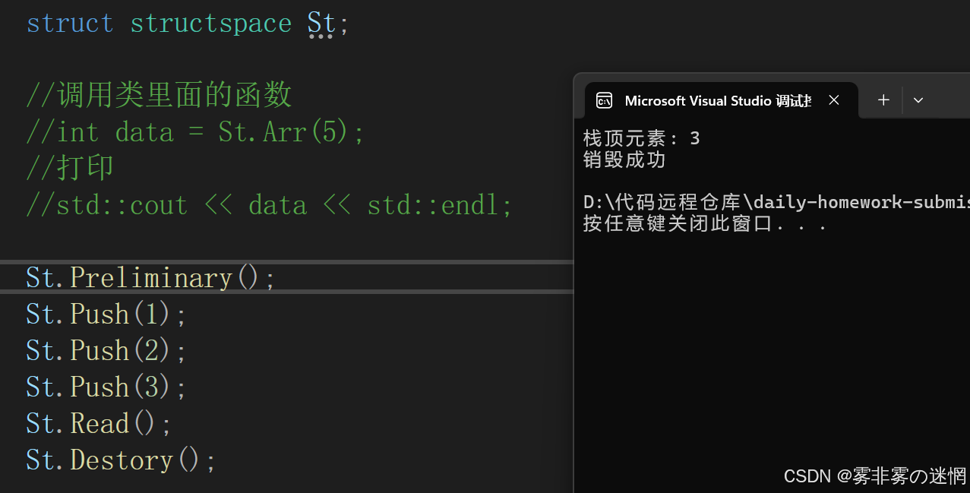Click the St.Push(2); code line
Screen dimensions: 970x493
point(106,350)
